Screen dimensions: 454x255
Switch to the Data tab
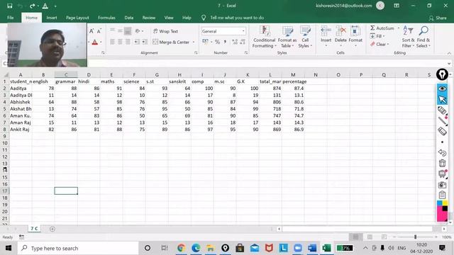pos(129,18)
